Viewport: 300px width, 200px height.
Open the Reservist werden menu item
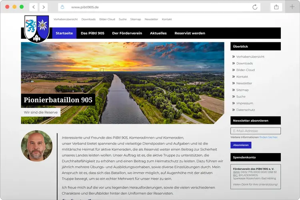190,33
